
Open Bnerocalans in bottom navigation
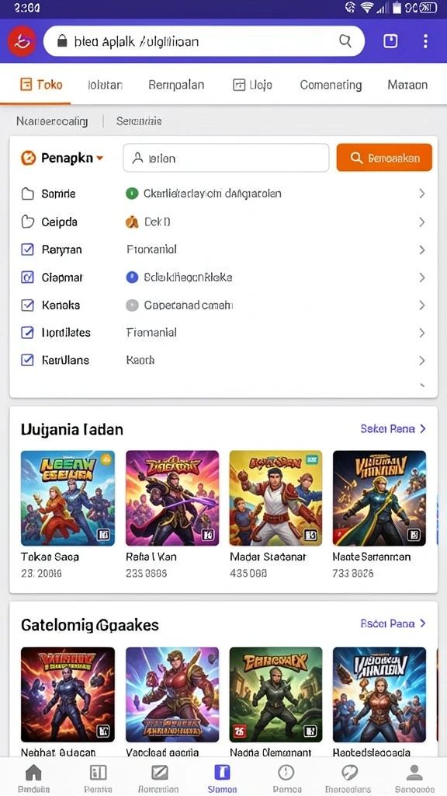(x=349, y=778)
